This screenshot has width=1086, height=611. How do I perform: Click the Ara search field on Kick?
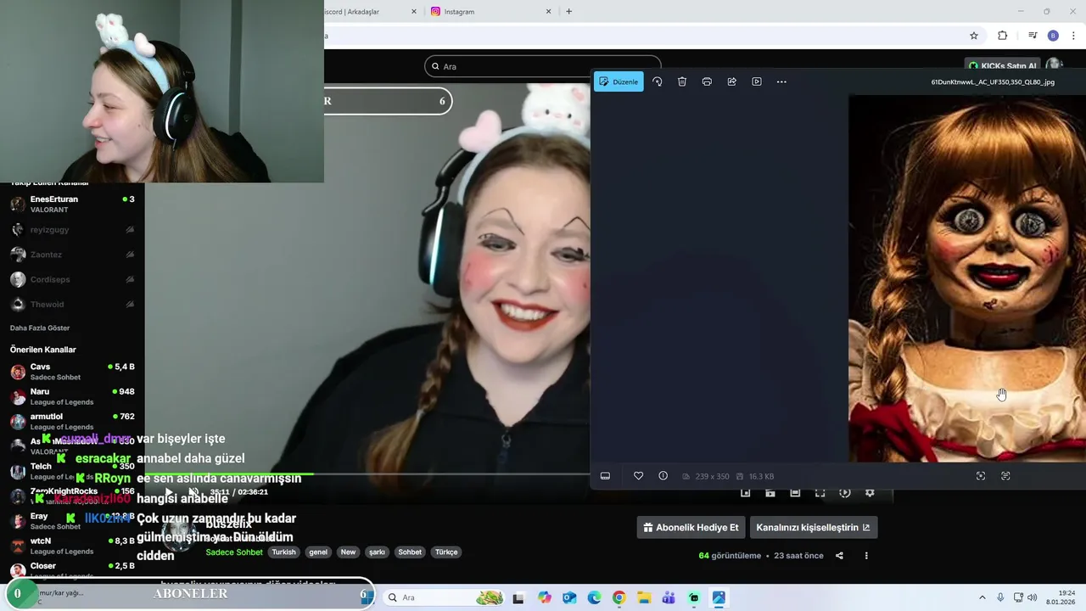click(x=543, y=66)
